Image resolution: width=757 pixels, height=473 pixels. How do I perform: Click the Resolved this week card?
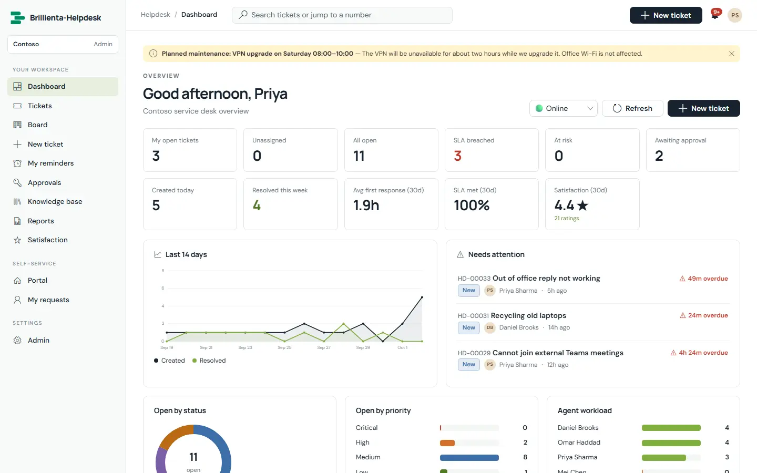click(x=291, y=204)
